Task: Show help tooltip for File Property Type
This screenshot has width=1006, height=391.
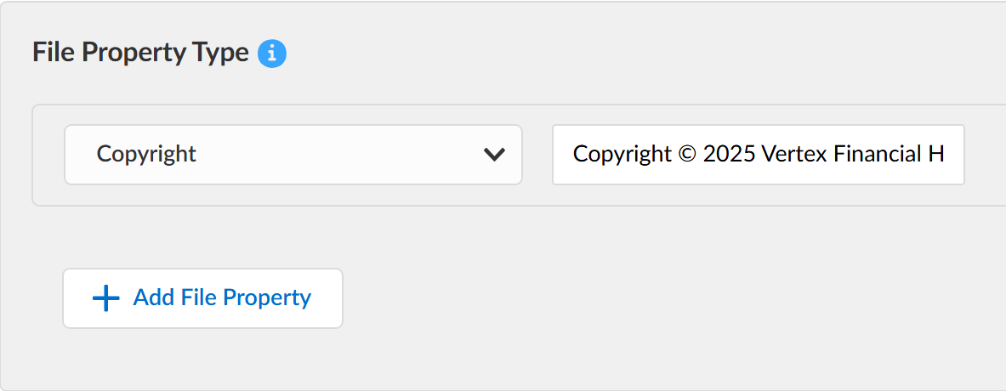Action: (x=272, y=54)
